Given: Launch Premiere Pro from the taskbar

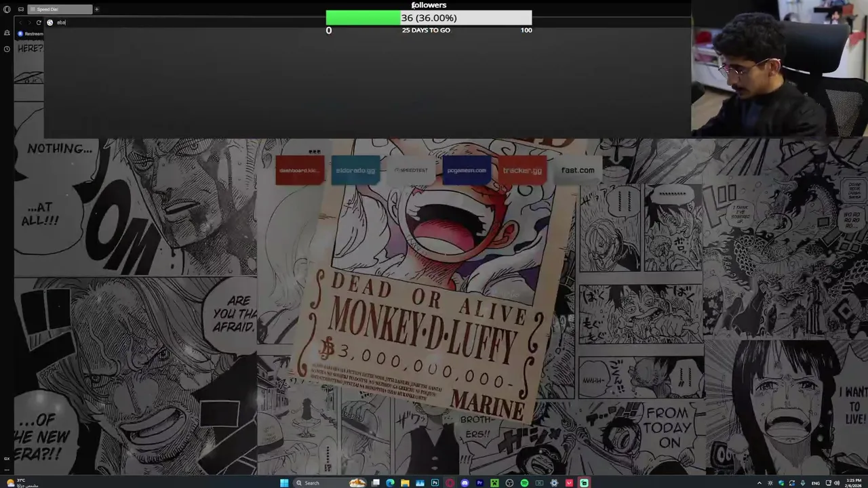Looking at the screenshot, I should [x=479, y=483].
